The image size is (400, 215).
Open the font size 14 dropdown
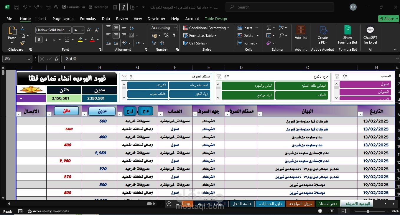83,30
